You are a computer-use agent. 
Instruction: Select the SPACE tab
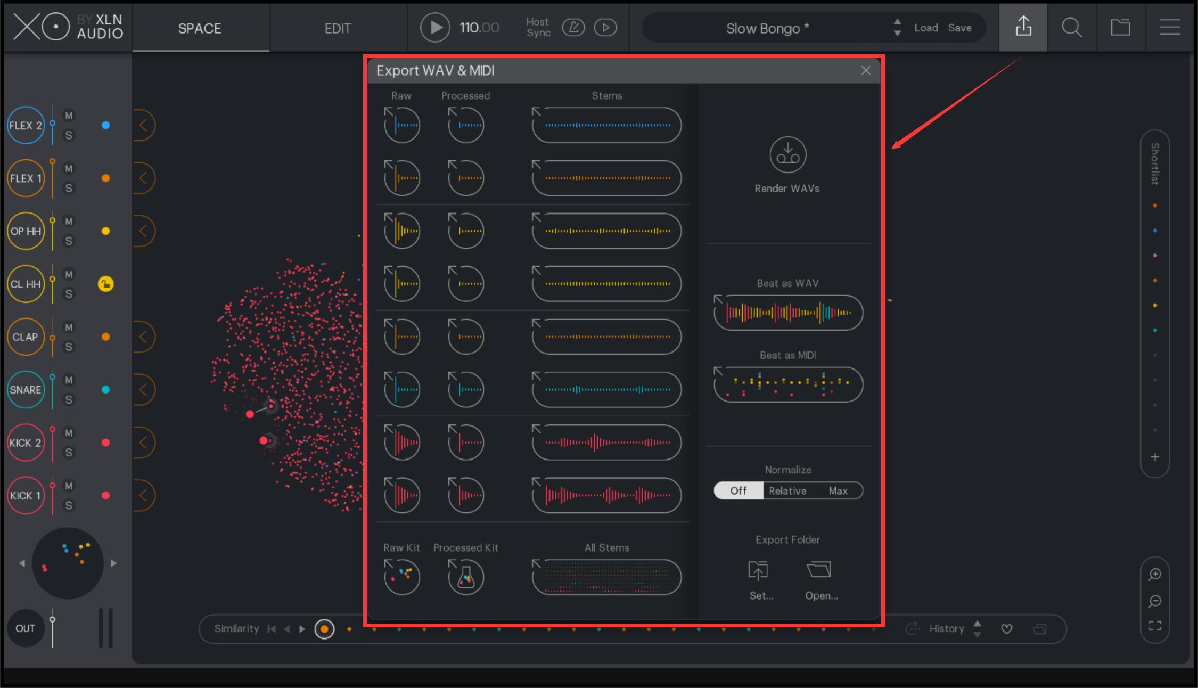tap(200, 27)
